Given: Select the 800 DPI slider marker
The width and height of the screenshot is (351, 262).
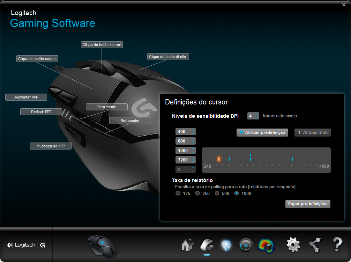Looking at the screenshot, I should [230, 159].
